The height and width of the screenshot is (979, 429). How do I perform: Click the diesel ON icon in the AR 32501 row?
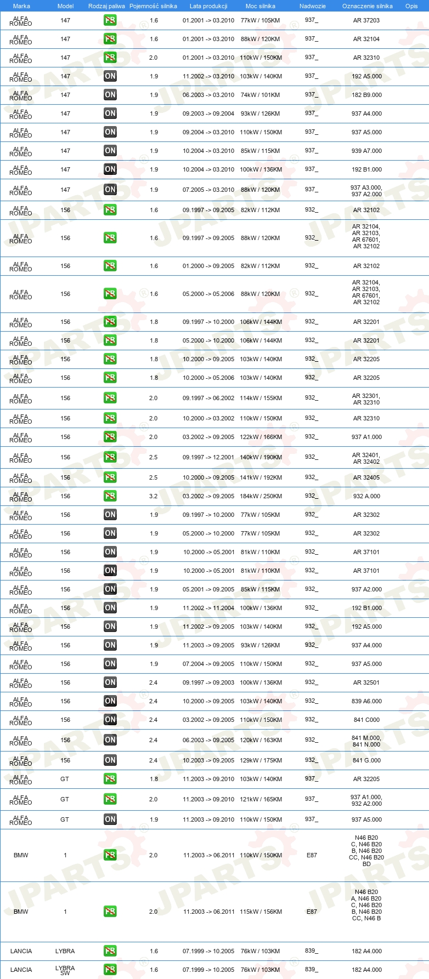pyautogui.click(x=110, y=682)
